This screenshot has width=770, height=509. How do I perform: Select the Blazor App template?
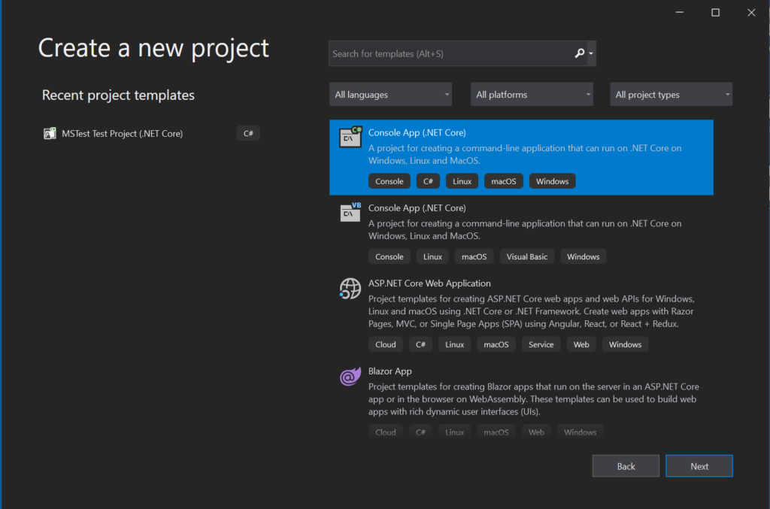pyautogui.click(x=390, y=371)
